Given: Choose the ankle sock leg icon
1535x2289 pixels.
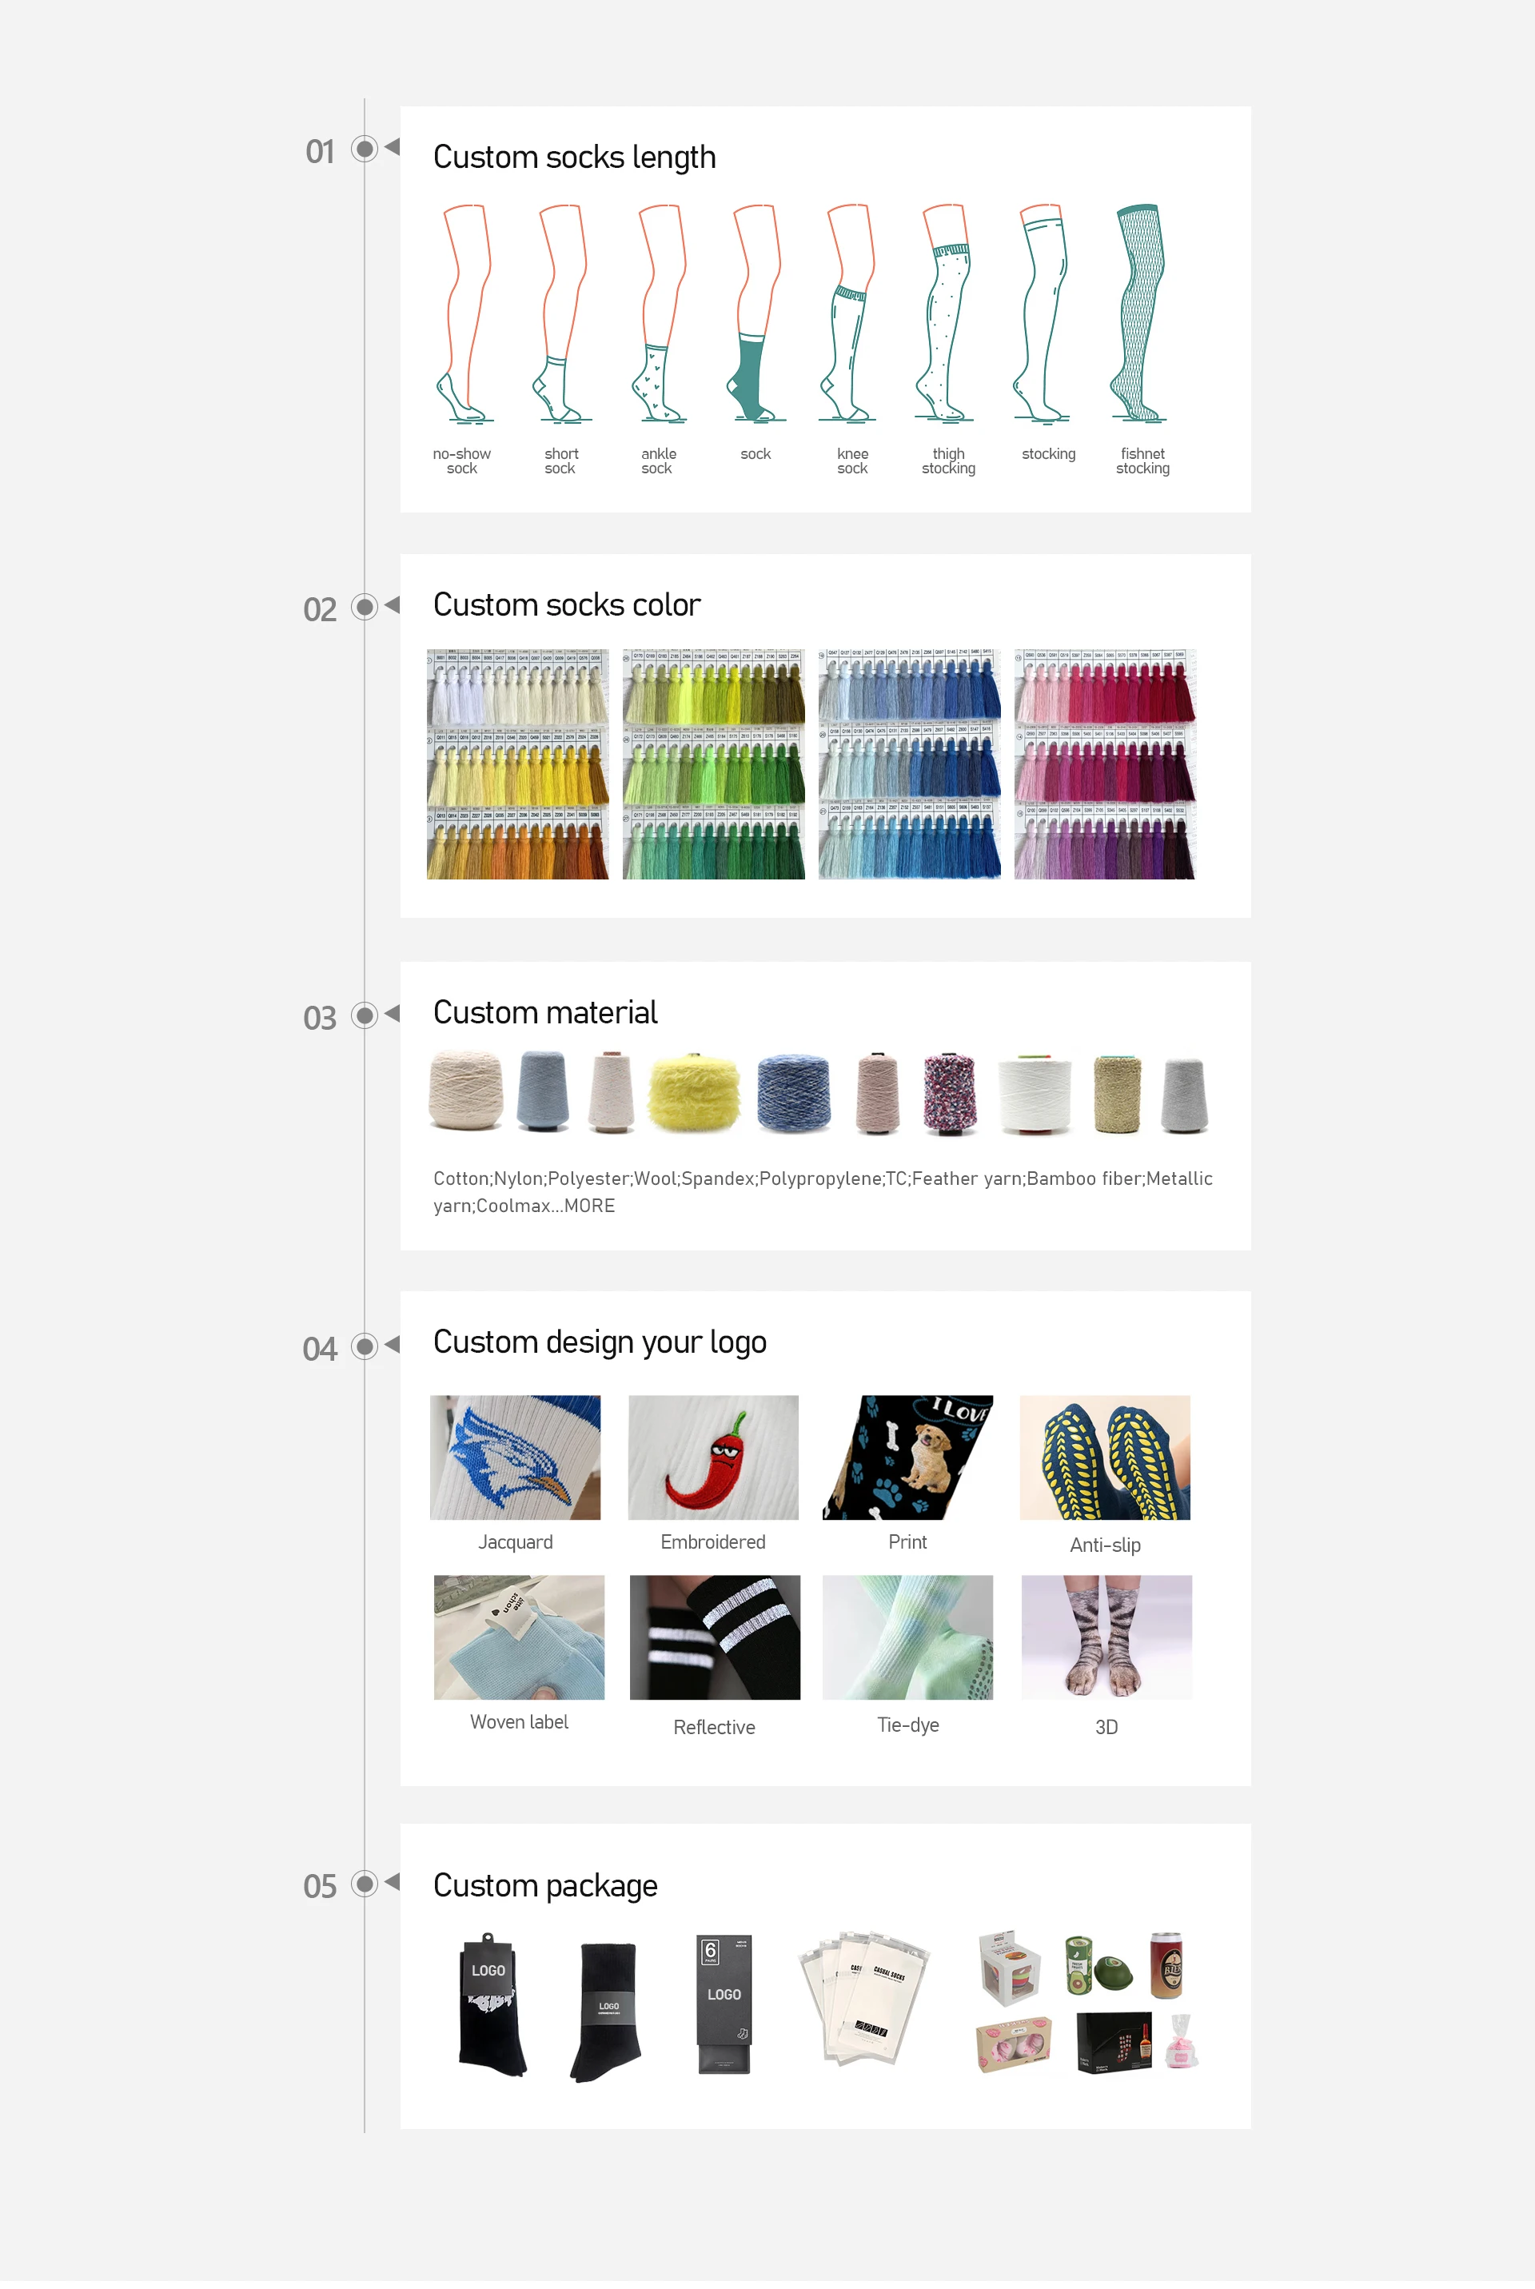Looking at the screenshot, I should 659,313.
